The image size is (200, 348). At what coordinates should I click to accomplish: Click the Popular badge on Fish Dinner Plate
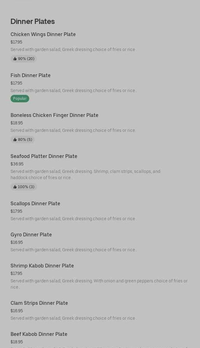point(20,99)
